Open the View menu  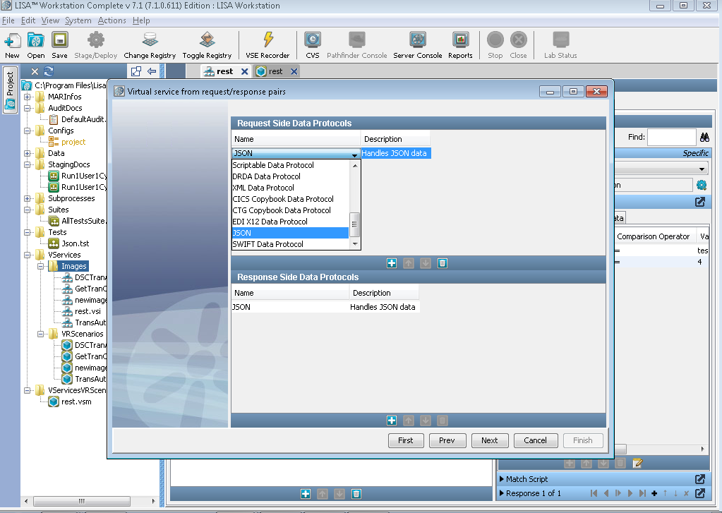(x=50, y=20)
